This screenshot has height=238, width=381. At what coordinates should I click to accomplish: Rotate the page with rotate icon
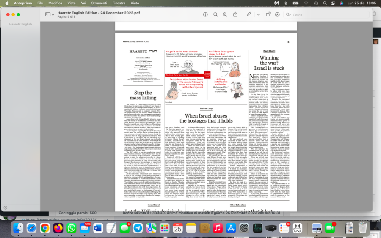pos(268,14)
